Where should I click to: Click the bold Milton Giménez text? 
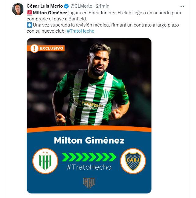(x=50, y=13)
